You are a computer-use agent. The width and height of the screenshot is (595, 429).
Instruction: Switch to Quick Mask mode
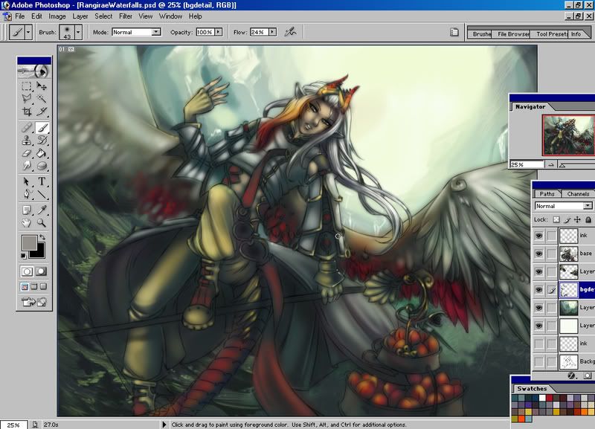[x=41, y=271]
